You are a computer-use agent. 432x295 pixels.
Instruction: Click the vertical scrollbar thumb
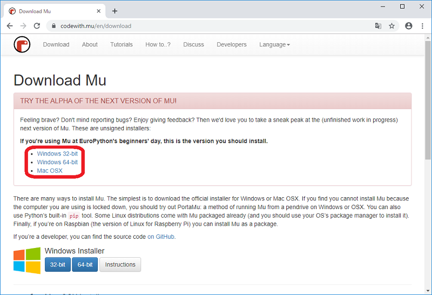tap(428, 100)
